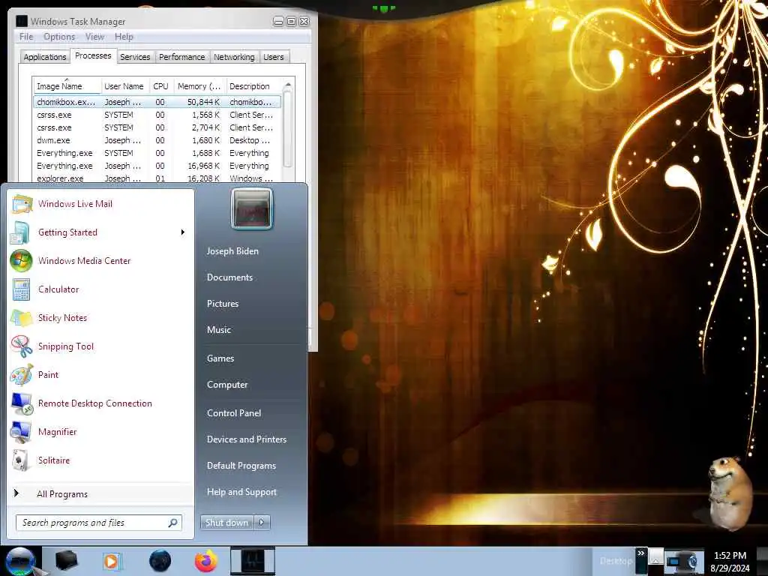Open Windows Live Mail from Start menu

pos(75,204)
